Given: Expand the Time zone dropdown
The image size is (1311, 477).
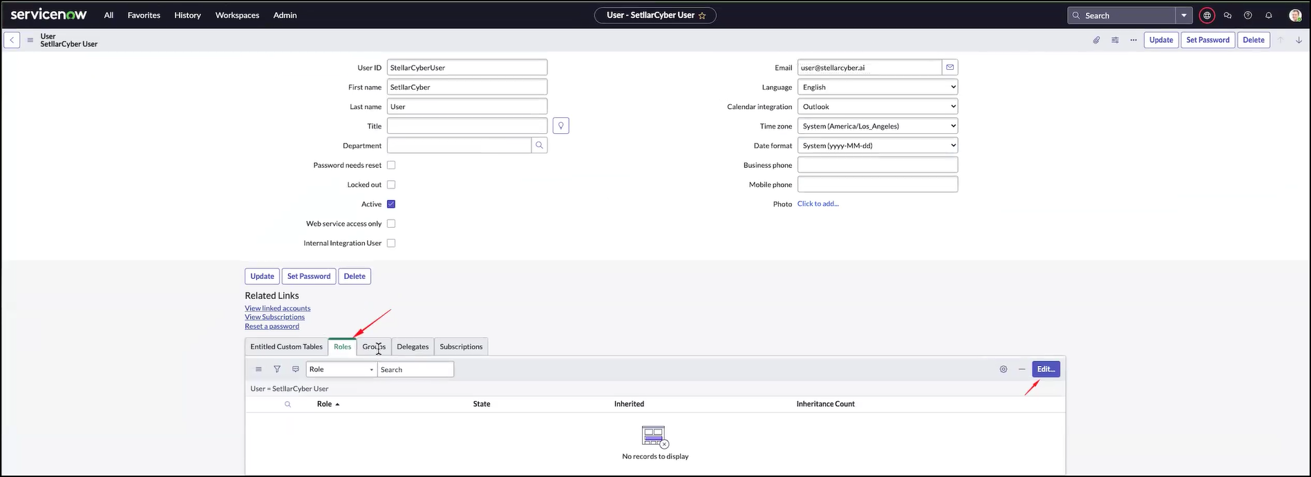Looking at the screenshot, I should [878, 126].
